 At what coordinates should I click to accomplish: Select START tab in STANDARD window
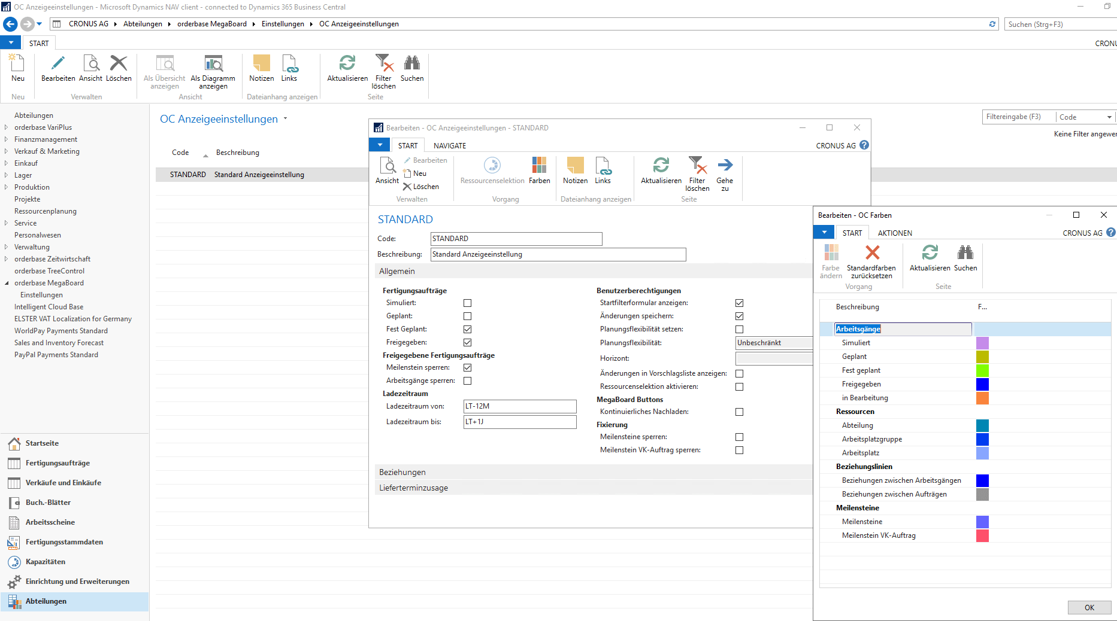[408, 145]
